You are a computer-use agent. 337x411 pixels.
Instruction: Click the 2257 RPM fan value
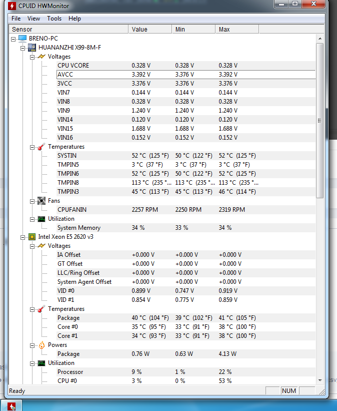click(x=145, y=210)
